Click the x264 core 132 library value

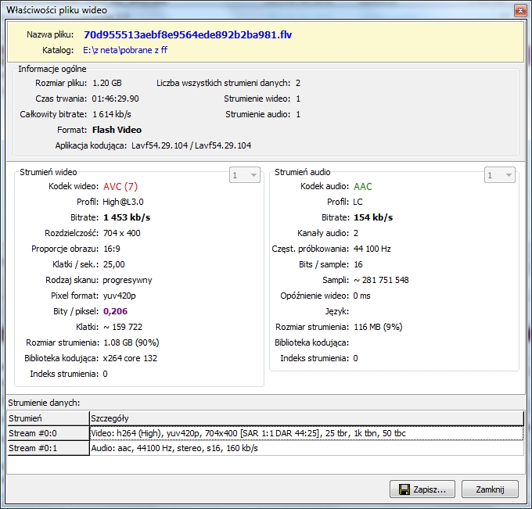click(130, 358)
